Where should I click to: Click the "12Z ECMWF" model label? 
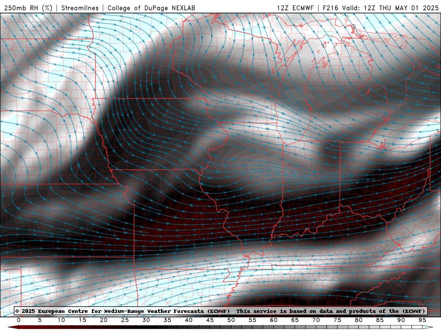coord(295,8)
